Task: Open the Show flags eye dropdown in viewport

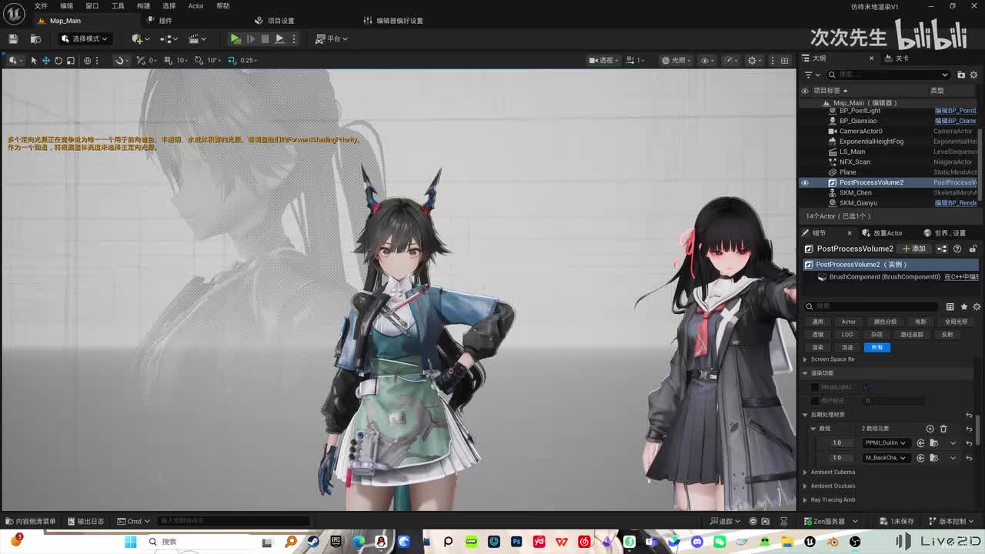Action: (x=707, y=60)
